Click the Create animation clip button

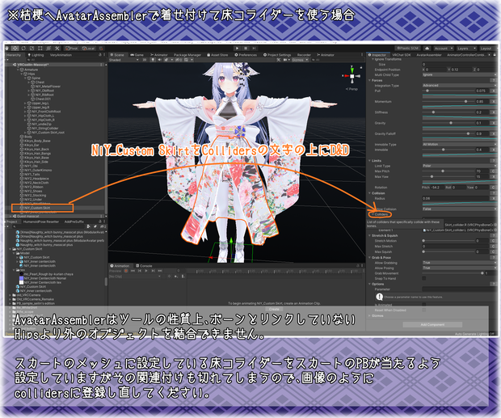pos(274,310)
